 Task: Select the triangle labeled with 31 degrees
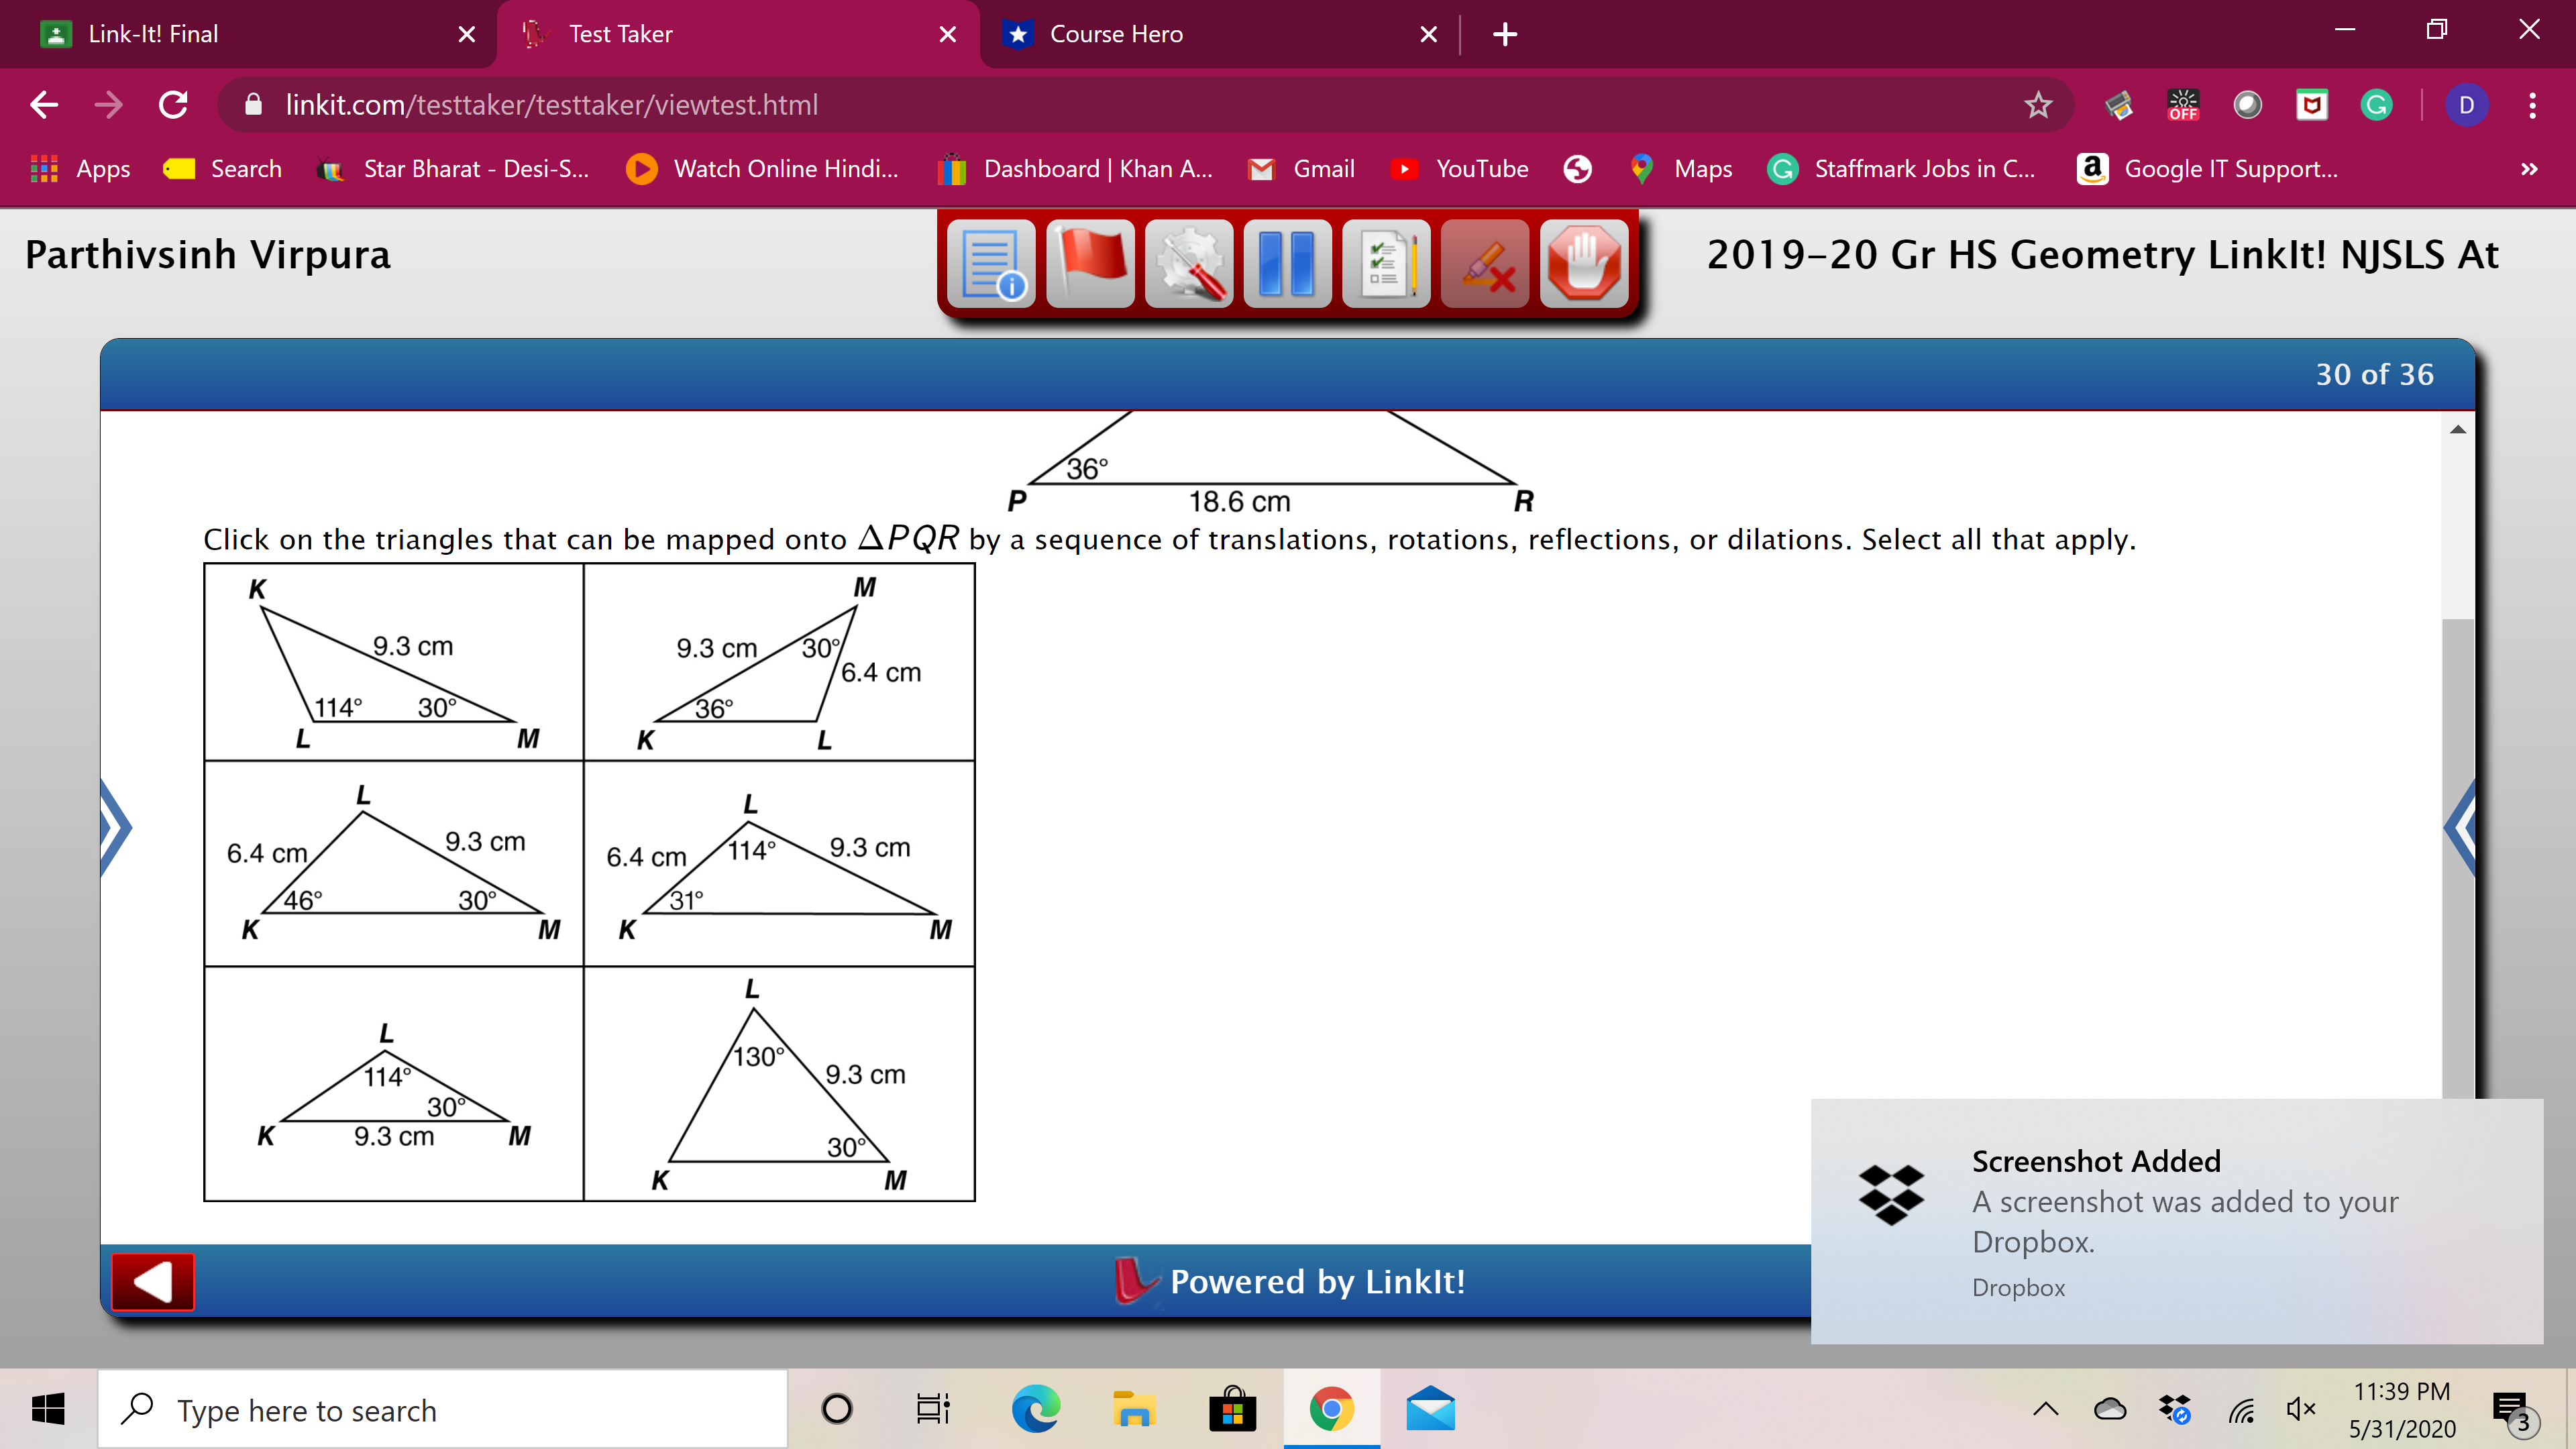tap(779, 863)
